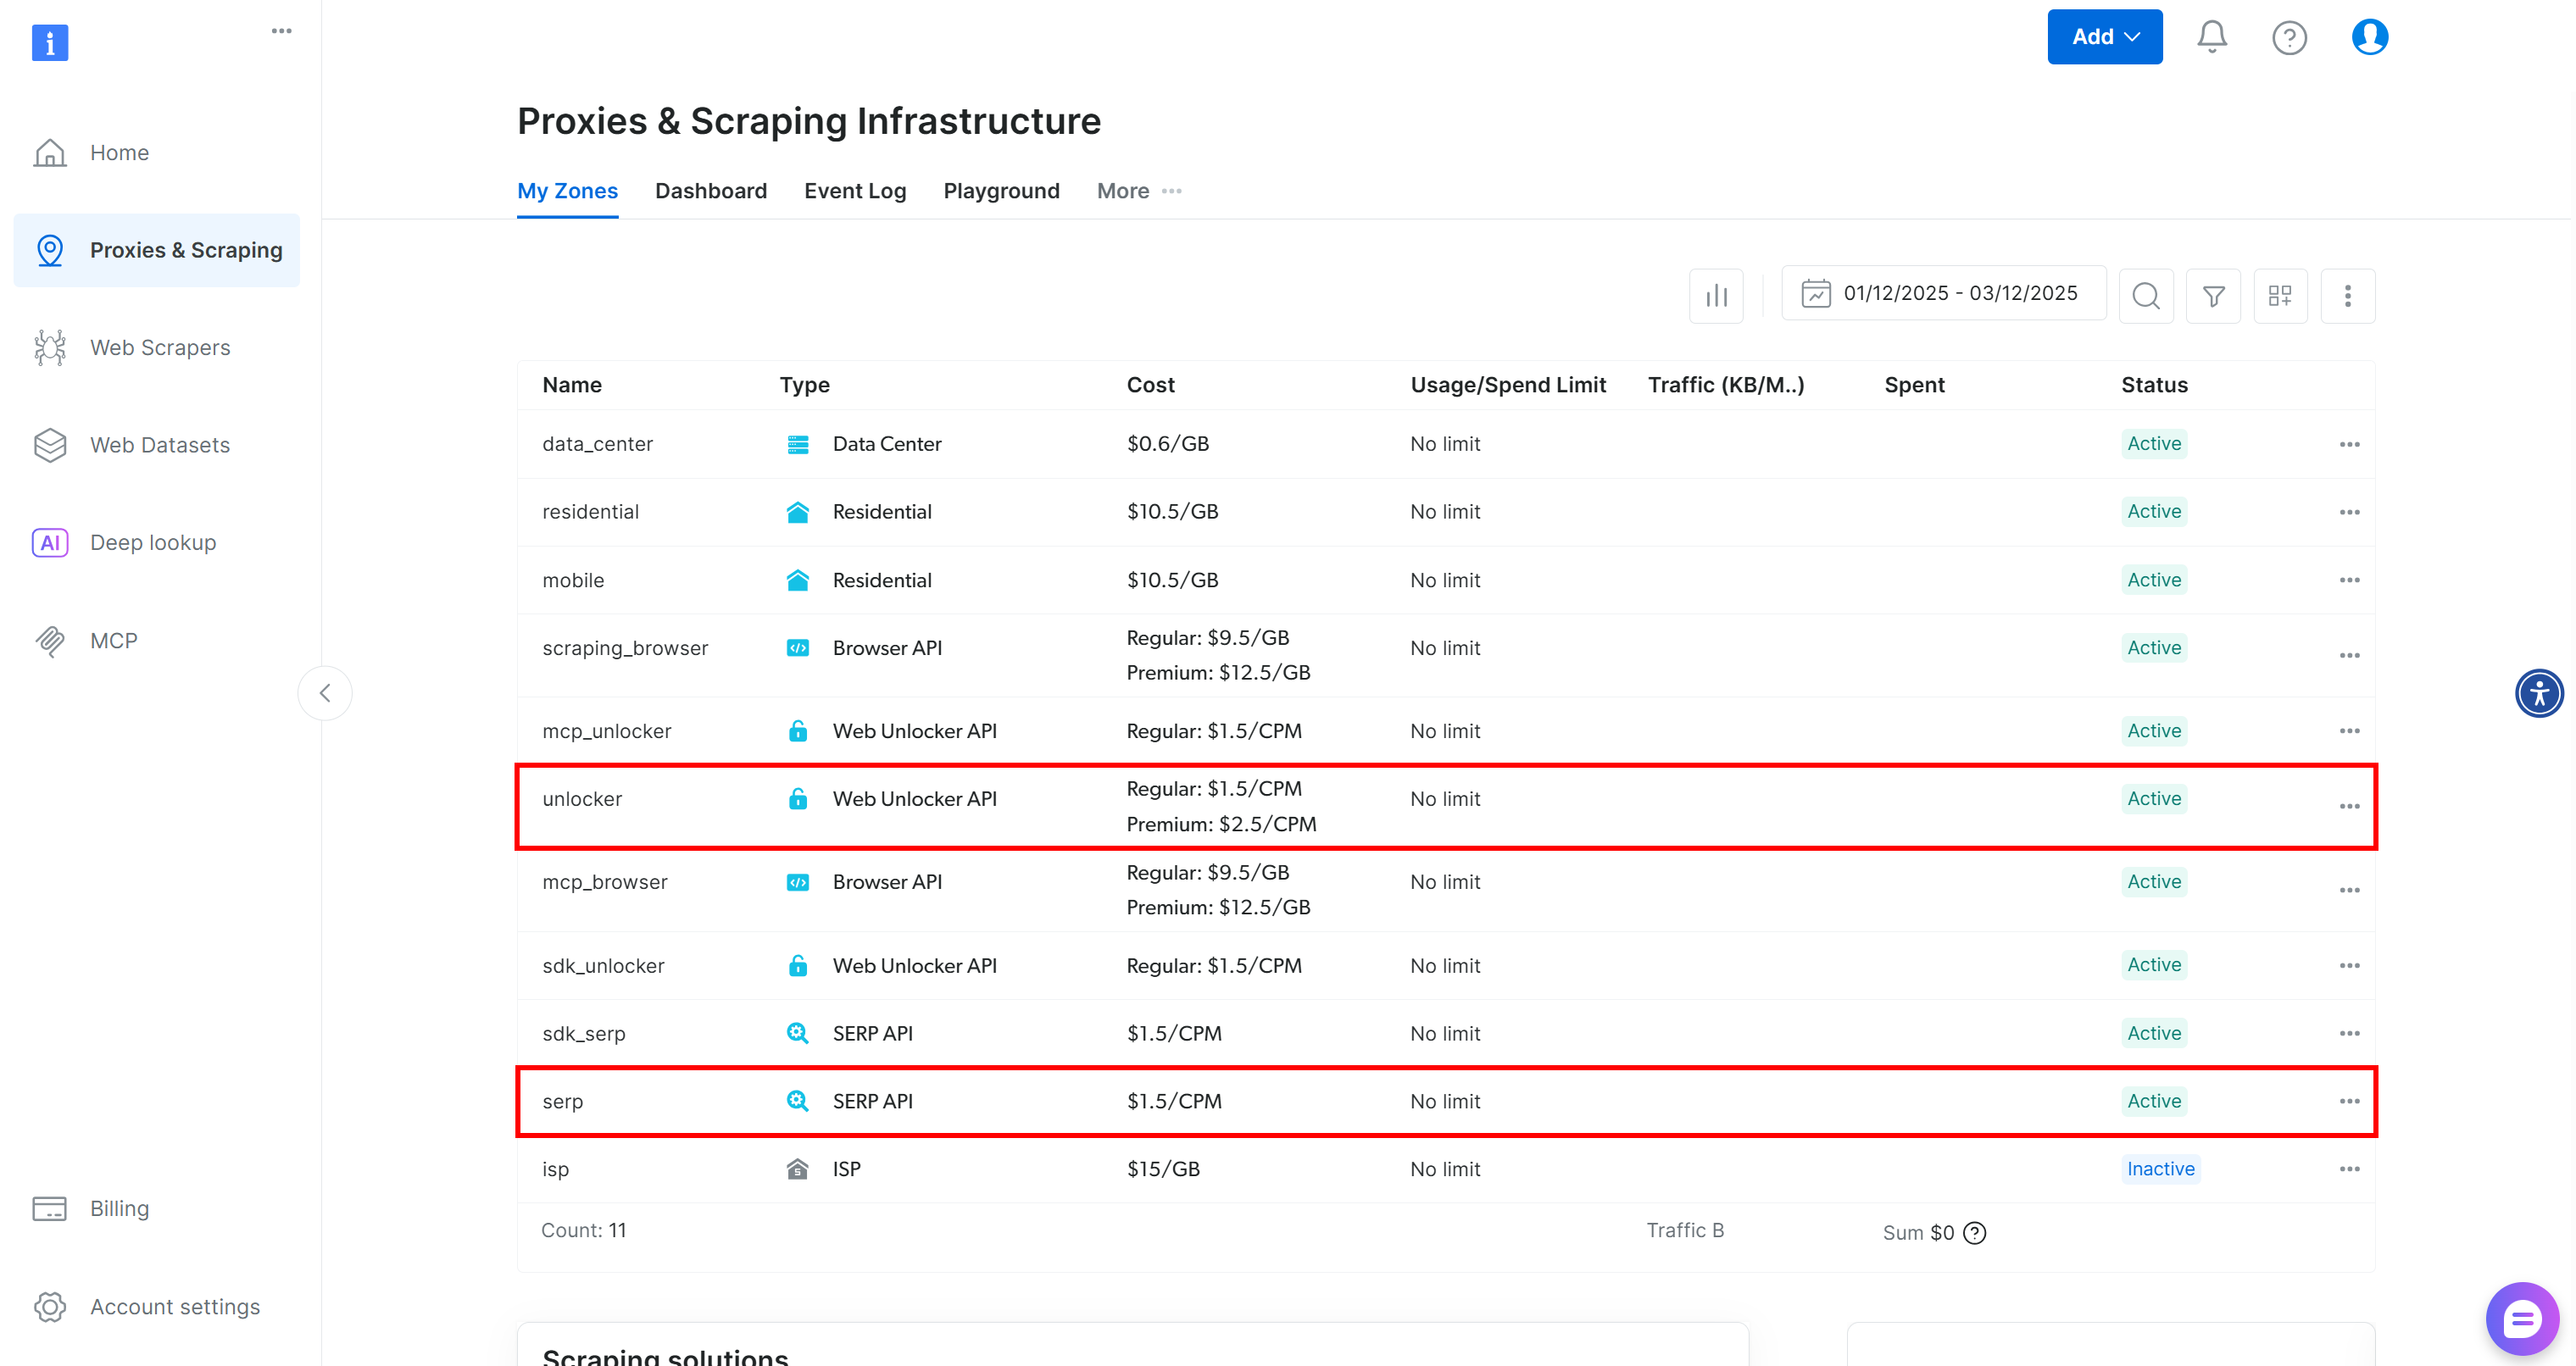Open the unlocker zone
Viewport: 2576px width, 1366px height.
point(583,798)
